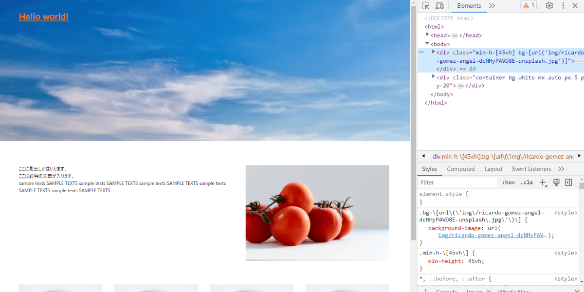584x292 pixels.
Task: Add a new style rule with plus icon
Action: pyautogui.click(x=543, y=182)
